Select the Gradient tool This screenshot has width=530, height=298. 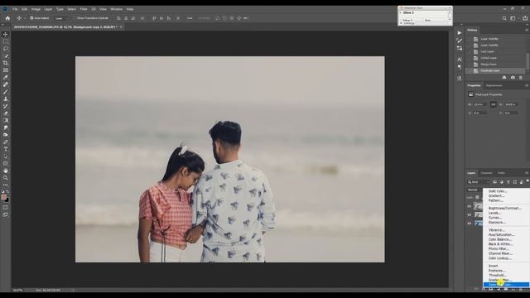[x=6, y=120]
